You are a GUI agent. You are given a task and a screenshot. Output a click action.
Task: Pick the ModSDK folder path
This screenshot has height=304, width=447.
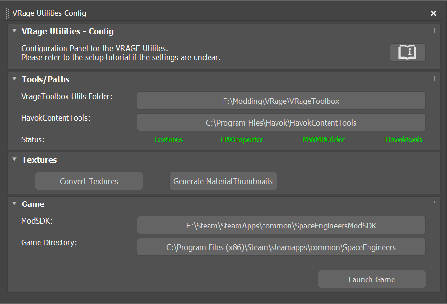pyautogui.click(x=281, y=226)
